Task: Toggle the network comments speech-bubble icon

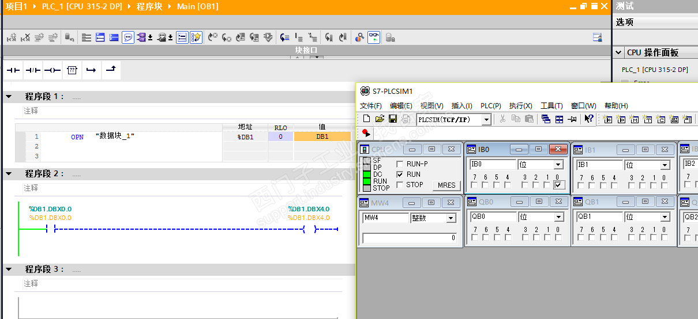Action: coord(128,37)
